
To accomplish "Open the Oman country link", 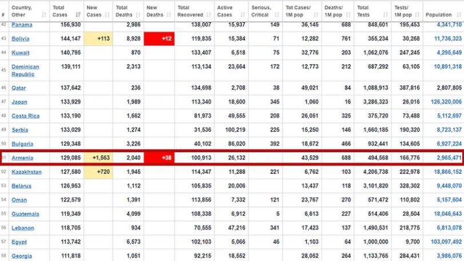I will pos(19,200).
